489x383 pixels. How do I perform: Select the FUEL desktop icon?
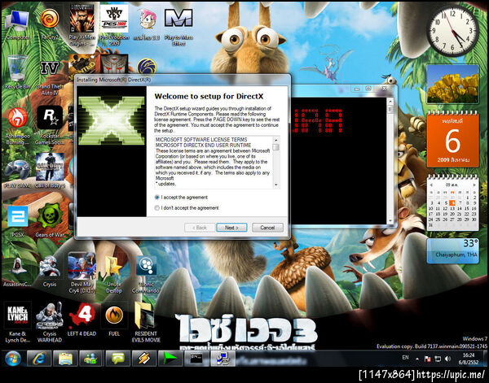[x=114, y=320]
